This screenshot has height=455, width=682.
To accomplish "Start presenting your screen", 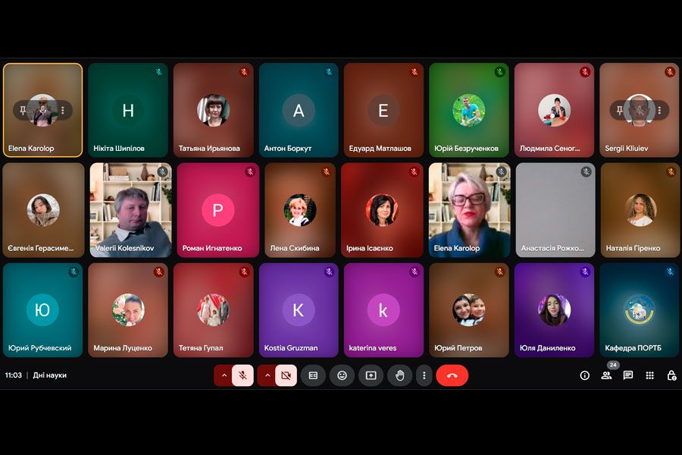I will coord(371,375).
